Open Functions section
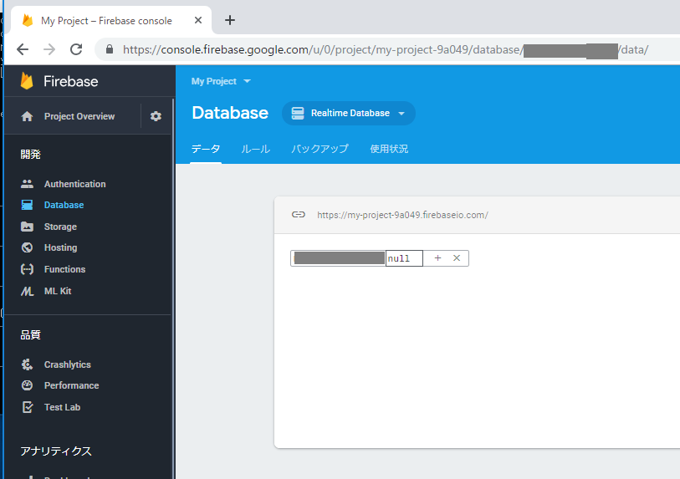This screenshot has width=680, height=479. pyautogui.click(x=64, y=269)
